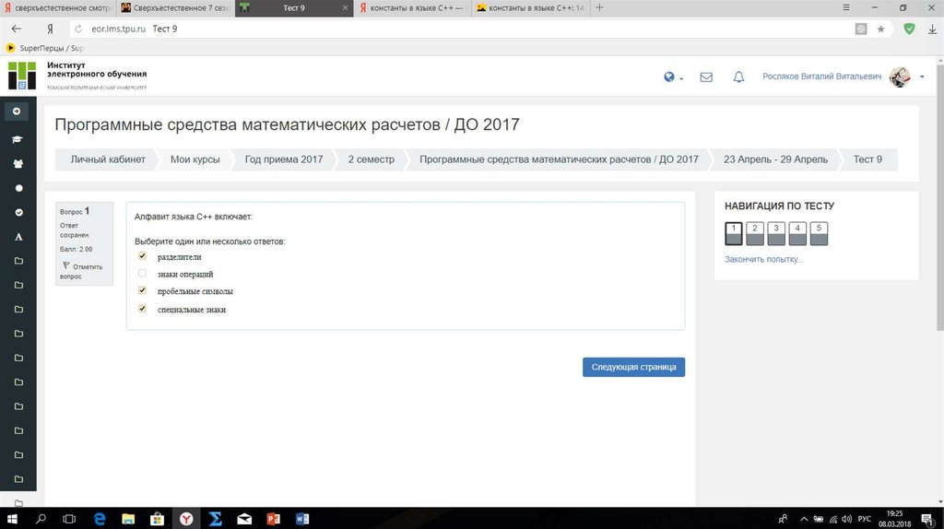Expand the user menu arrow beside avatar
Screen dimensions: 944x529
click(922, 77)
